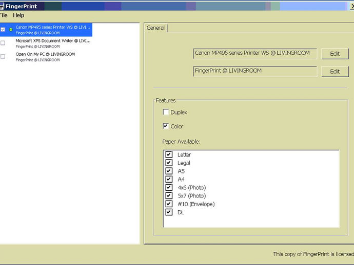Select Microsoft XPS Document Writer row
354x265 pixels.
tap(46, 43)
